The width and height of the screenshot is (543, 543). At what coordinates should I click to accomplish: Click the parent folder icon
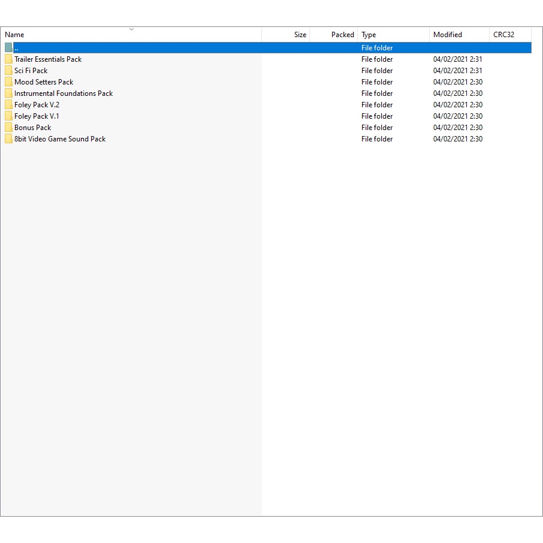point(8,47)
